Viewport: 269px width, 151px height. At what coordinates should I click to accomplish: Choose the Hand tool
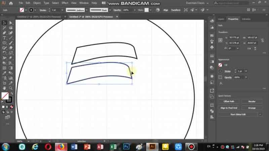point(4,88)
